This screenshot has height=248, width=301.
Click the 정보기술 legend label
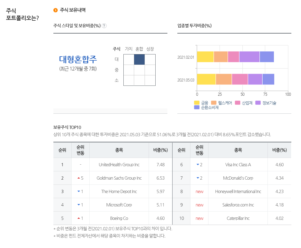coord(269,103)
